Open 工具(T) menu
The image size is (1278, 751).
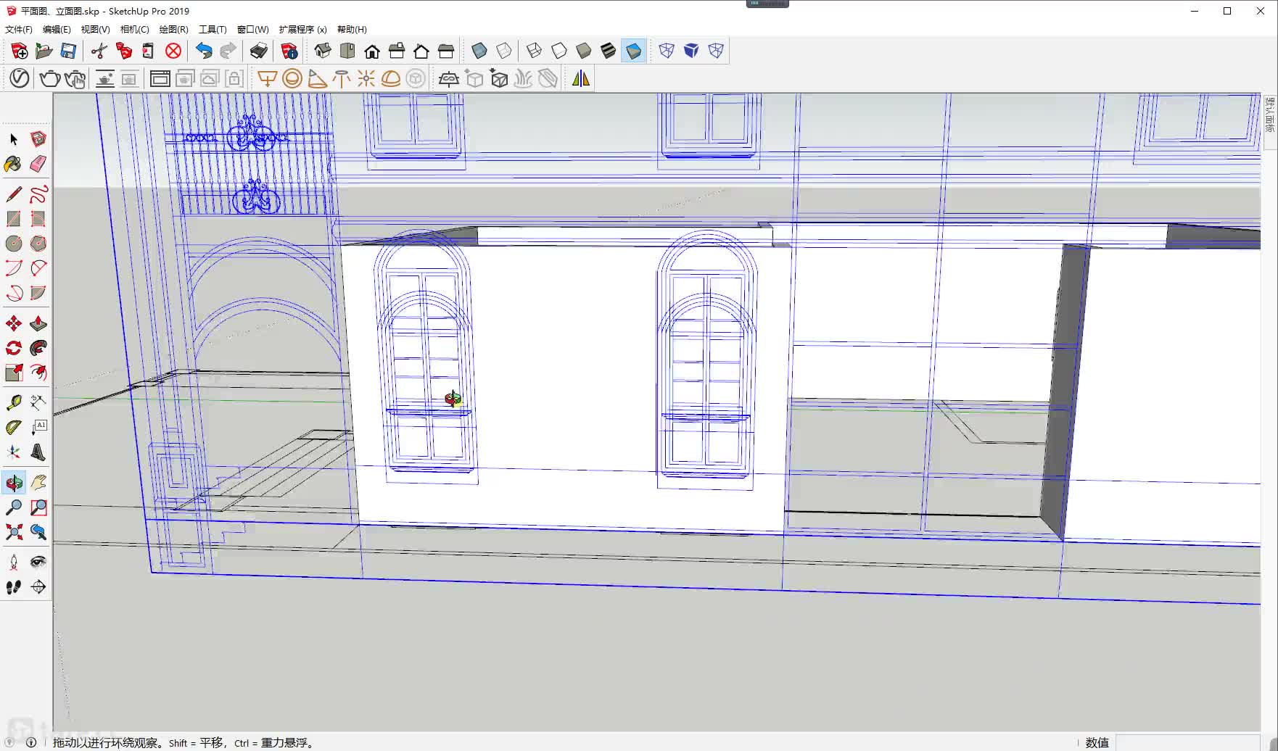coord(213,29)
